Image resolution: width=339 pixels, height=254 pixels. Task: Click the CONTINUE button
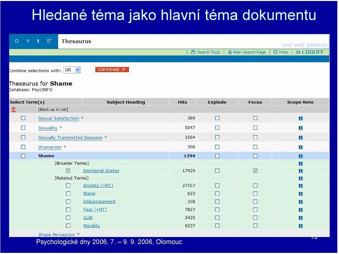point(112,69)
